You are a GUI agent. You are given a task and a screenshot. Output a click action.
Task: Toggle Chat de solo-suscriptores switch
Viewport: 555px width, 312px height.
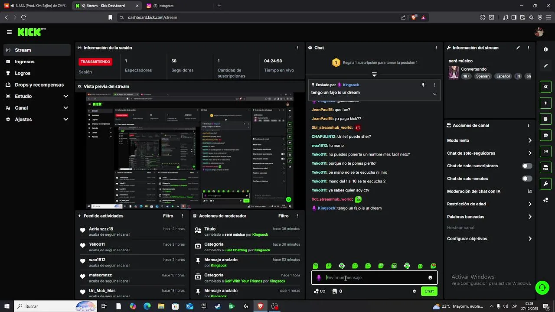[527, 166]
